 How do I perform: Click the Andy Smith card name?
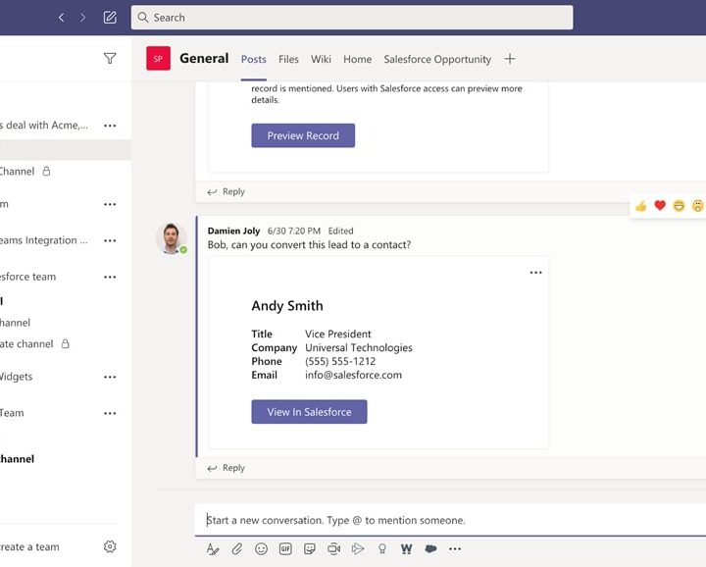coord(287,306)
